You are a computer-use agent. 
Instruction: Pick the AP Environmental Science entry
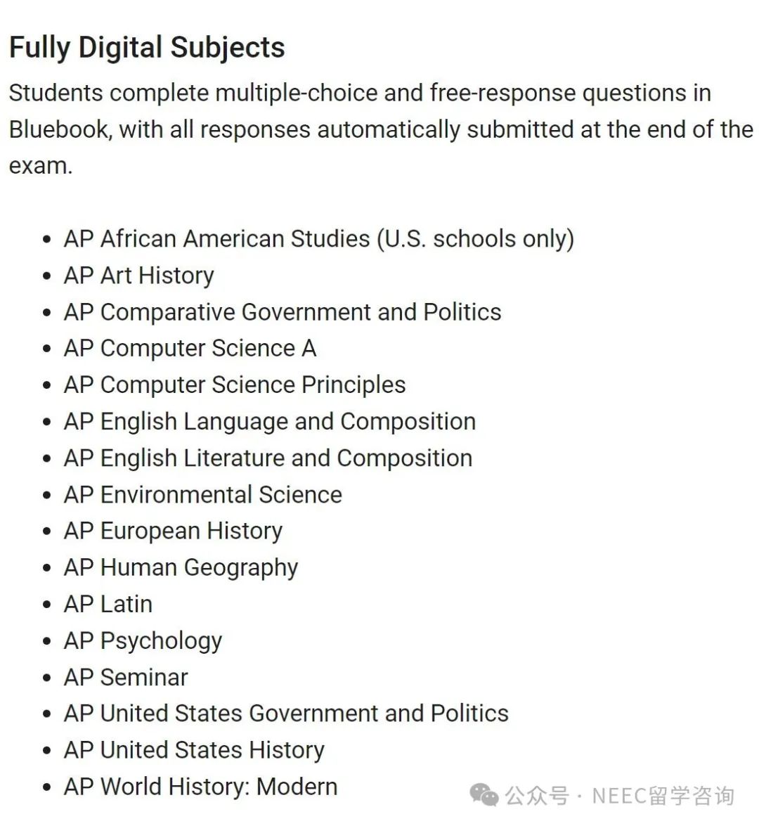coord(203,495)
